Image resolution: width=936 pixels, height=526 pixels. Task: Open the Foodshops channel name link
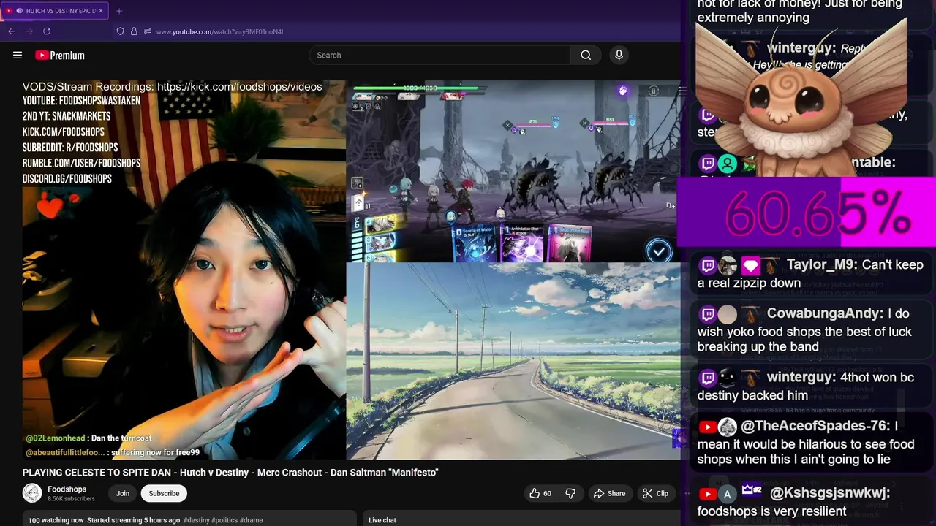pyautogui.click(x=67, y=489)
